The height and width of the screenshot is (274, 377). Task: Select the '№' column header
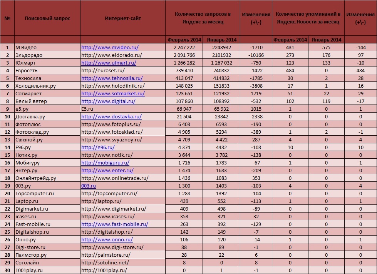pos(7,18)
